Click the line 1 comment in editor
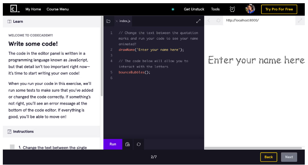 (158, 38)
